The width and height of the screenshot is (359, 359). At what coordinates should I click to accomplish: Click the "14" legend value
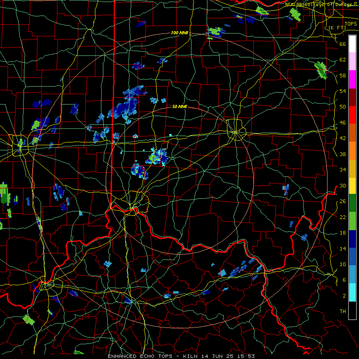coord(343,249)
